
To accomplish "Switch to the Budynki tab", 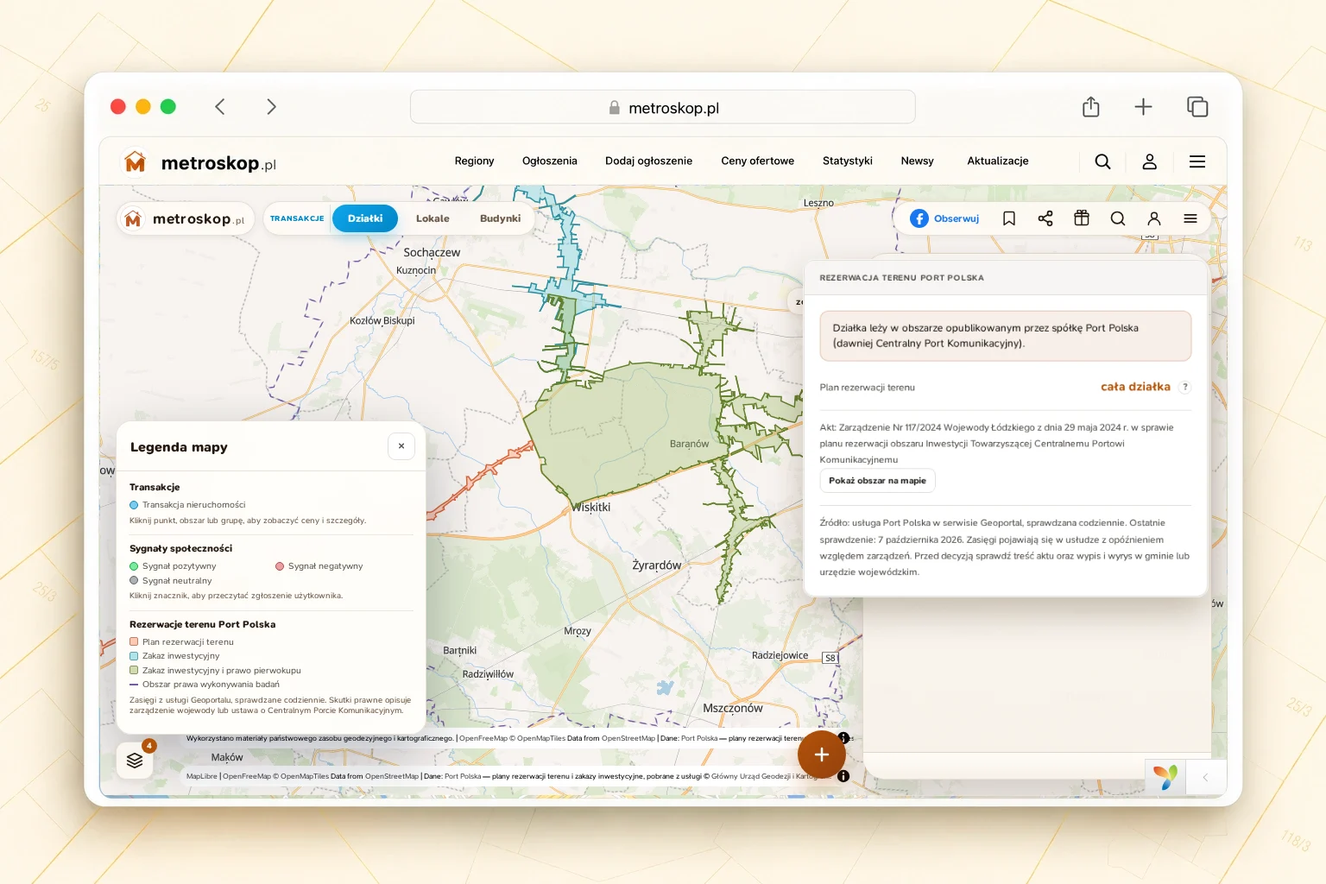I will pyautogui.click(x=500, y=218).
